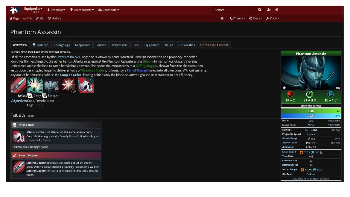350x197 pixels.
Task: Click the Blur ability icon
Action: coord(52,85)
